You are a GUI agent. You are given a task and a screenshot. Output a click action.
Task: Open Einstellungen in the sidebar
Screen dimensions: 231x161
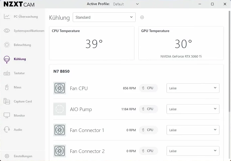tap(23, 156)
